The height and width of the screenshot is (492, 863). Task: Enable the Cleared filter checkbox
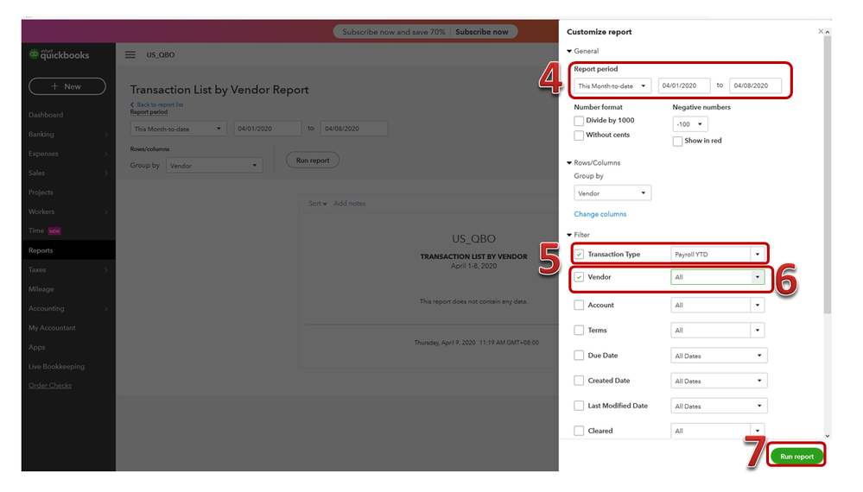click(x=579, y=431)
